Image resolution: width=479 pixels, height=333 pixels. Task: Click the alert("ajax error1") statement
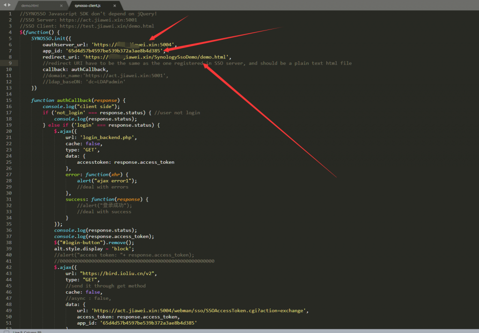107,181
